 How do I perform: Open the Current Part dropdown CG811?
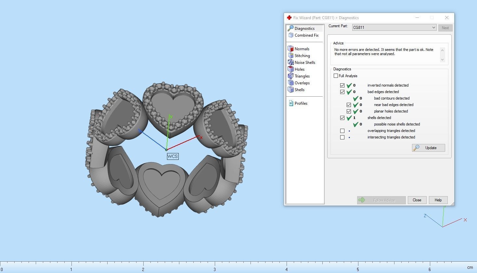(394, 28)
